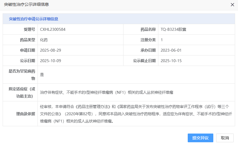The height and width of the screenshot is (144, 238).
Task: Click the 药品名称 field label
Action: pos(148,29)
